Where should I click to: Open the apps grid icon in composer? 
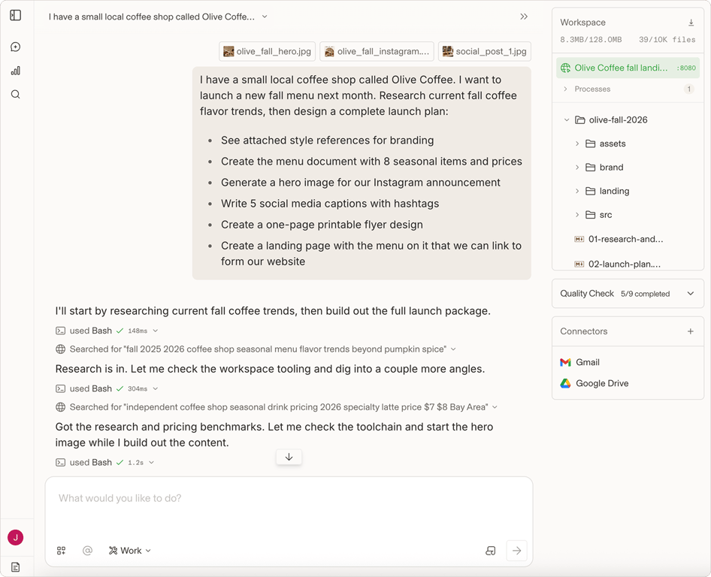pos(61,551)
